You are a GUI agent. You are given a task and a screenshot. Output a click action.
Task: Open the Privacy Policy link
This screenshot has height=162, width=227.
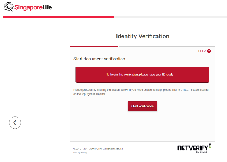point(80,152)
